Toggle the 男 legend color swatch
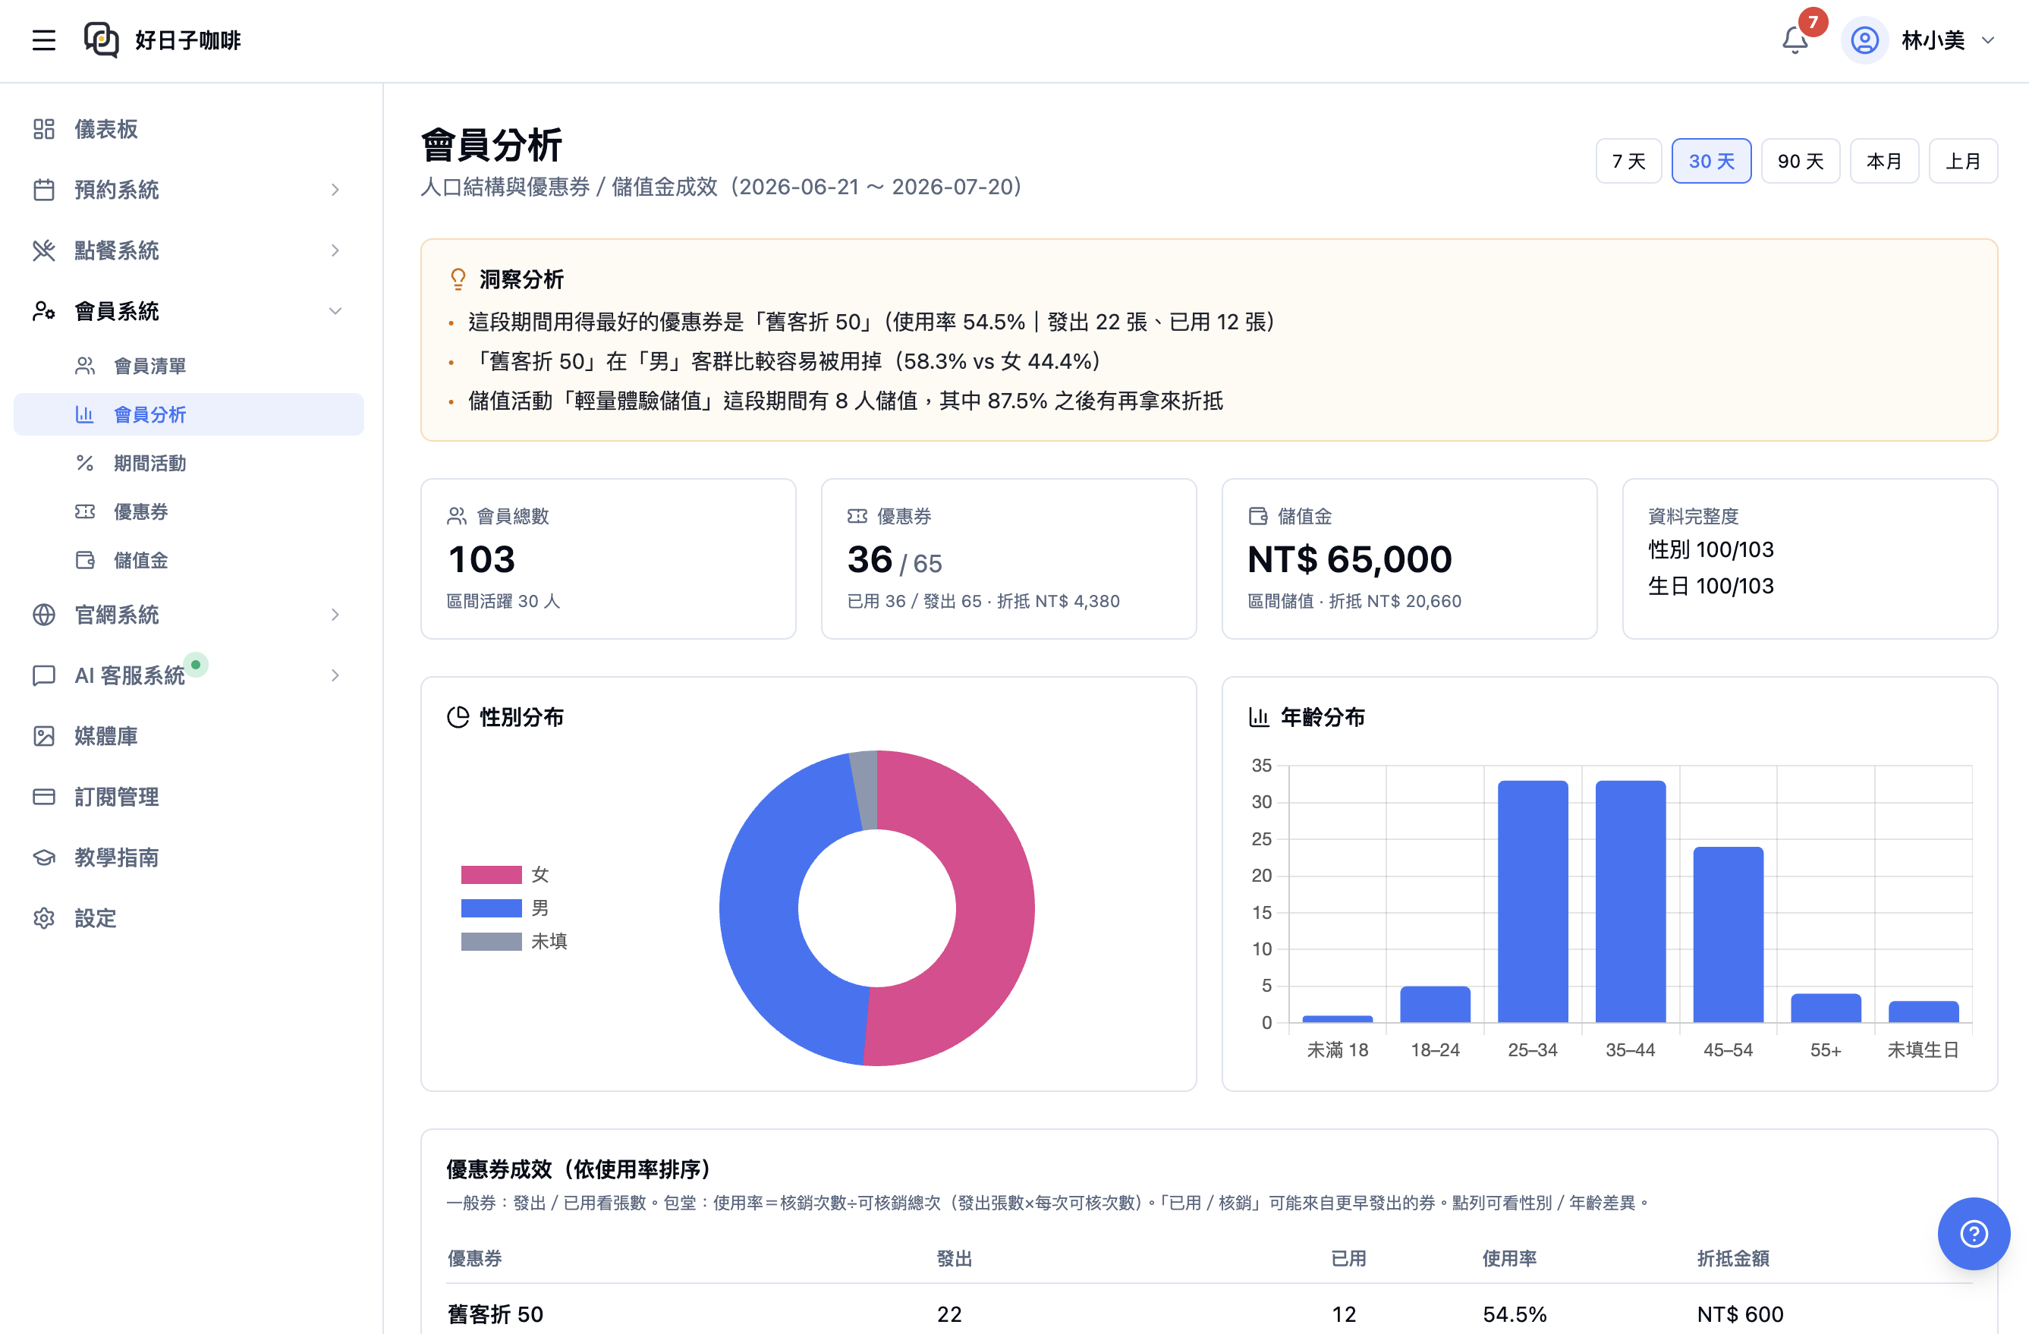Image resolution: width=2029 pixels, height=1334 pixels. [491, 908]
